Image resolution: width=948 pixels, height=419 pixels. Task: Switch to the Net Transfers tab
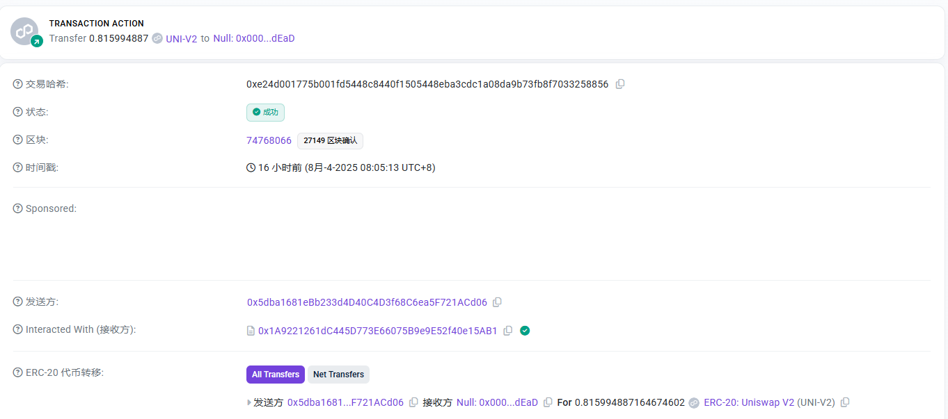pos(338,375)
